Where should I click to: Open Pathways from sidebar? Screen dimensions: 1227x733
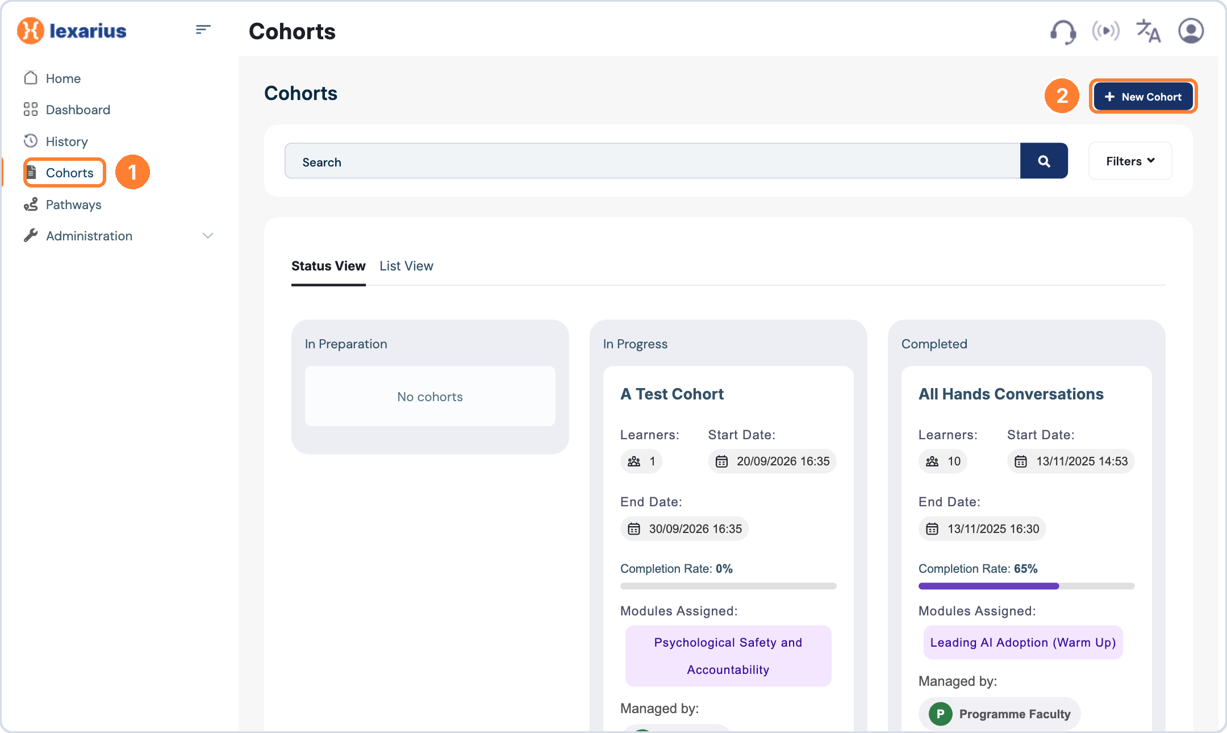coord(73,205)
